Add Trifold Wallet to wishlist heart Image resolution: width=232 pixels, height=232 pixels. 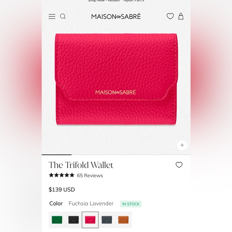point(179,165)
